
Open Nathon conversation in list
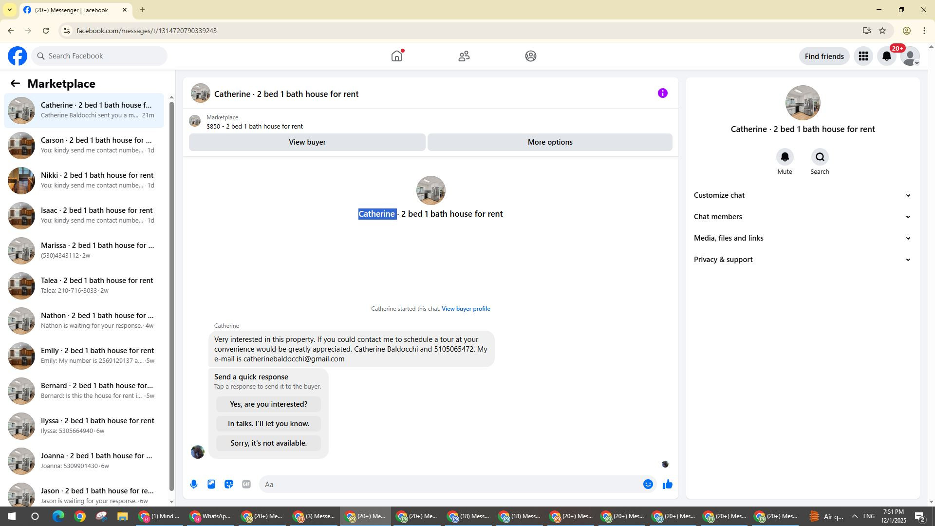point(84,321)
